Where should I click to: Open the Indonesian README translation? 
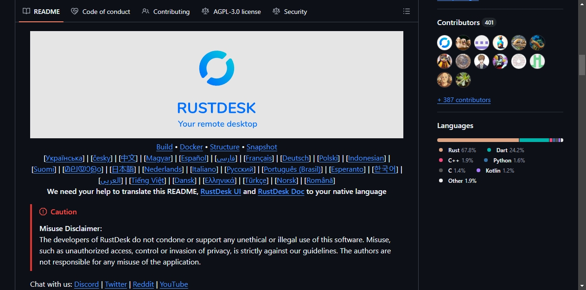pyautogui.click(x=366, y=158)
